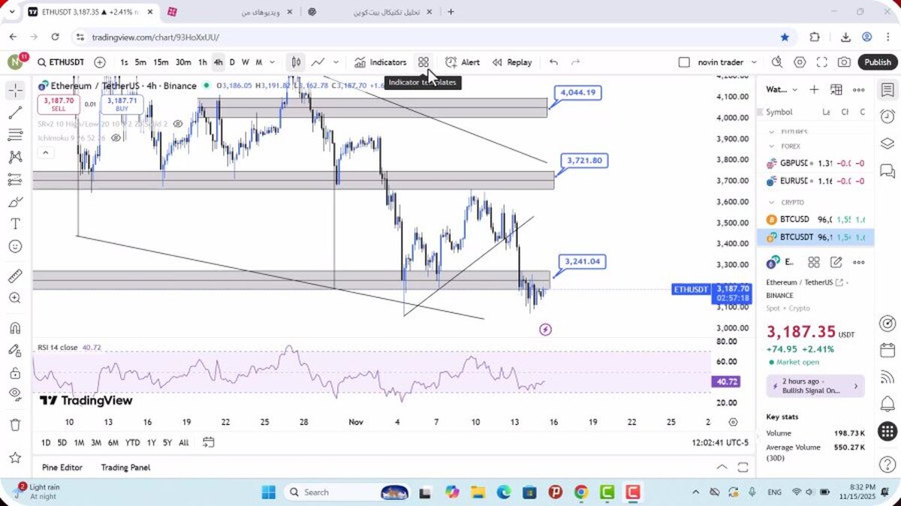Undo the last chart action
The height and width of the screenshot is (506, 901).
coord(553,62)
